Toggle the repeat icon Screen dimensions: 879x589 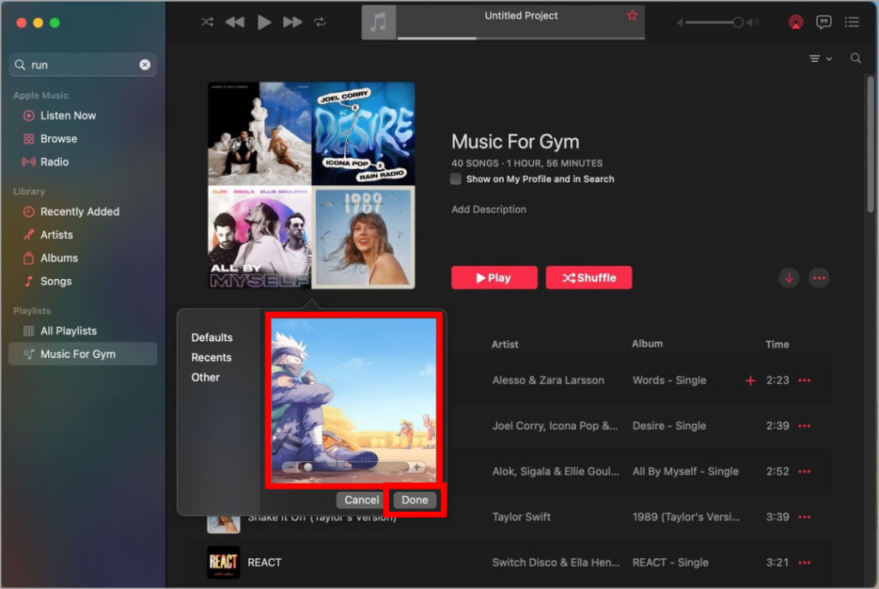click(x=320, y=22)
